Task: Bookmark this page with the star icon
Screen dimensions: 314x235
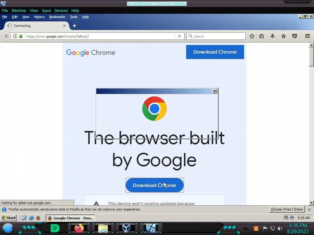Action: click(x=252, y=36)
